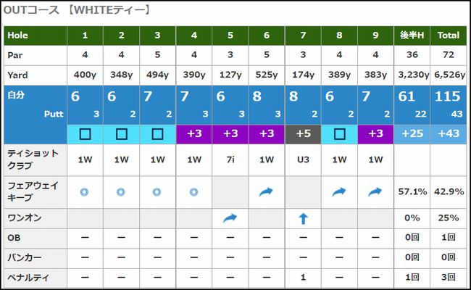Select the 後半H column header

click(412, 36)
